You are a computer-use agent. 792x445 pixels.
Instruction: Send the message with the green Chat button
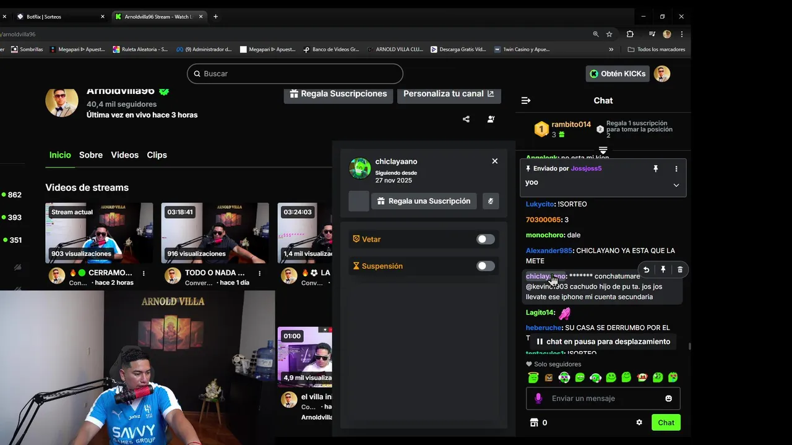(666, 423)
